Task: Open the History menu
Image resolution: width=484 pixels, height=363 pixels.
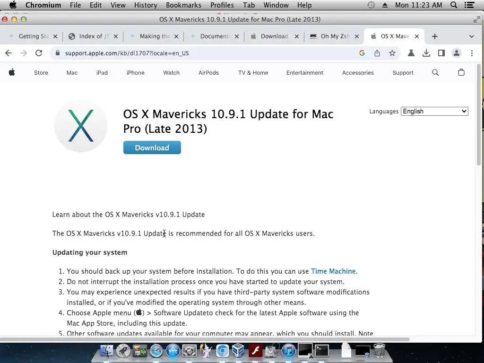Action: pos(146,5)
